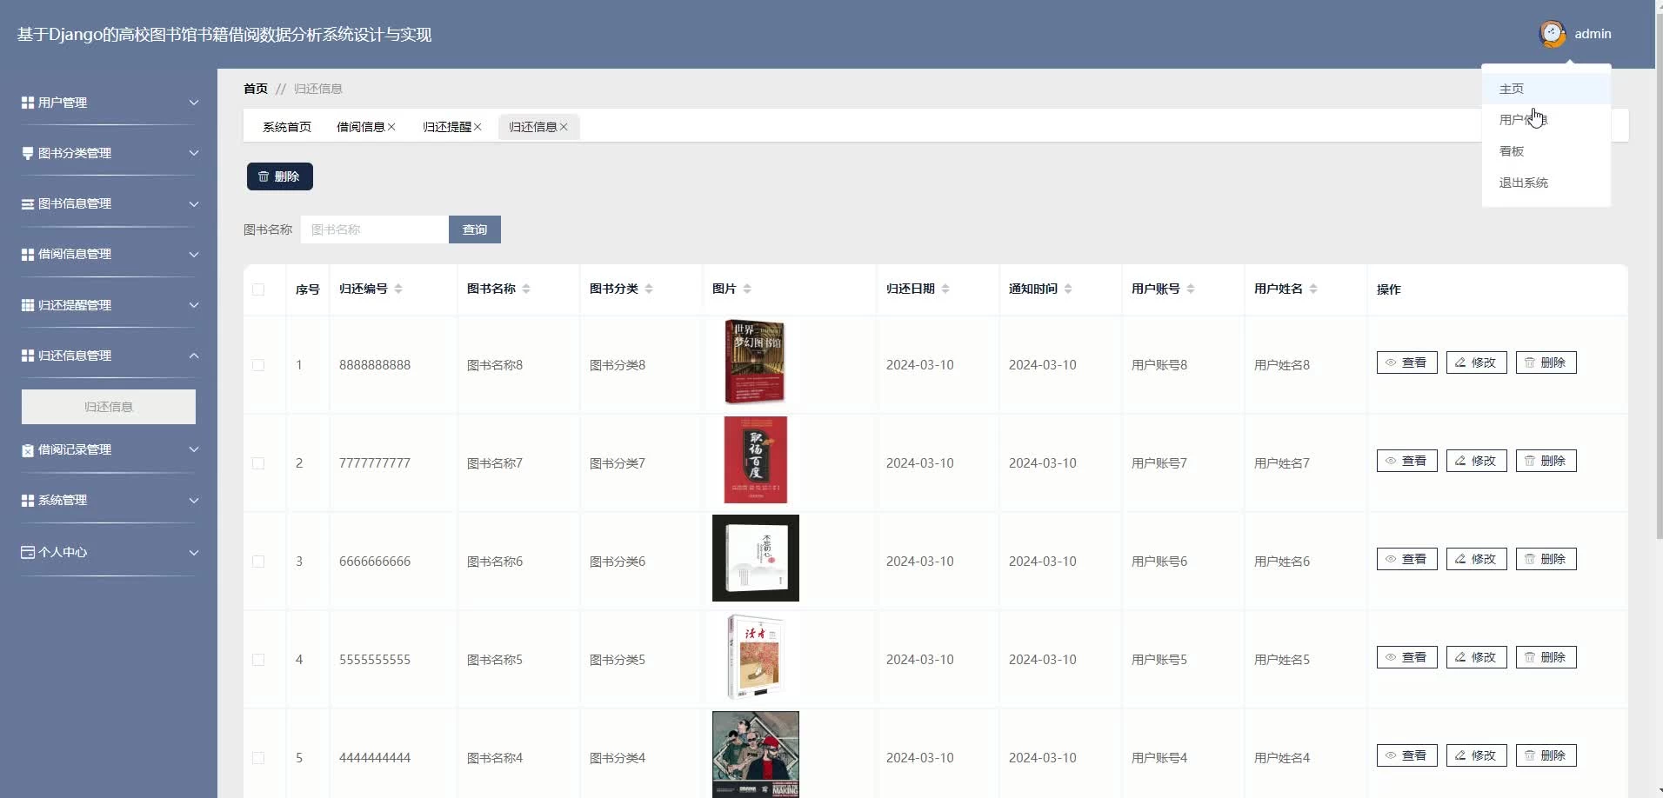Click 修改 button for 图书名称7 row

coord(1476,461)
